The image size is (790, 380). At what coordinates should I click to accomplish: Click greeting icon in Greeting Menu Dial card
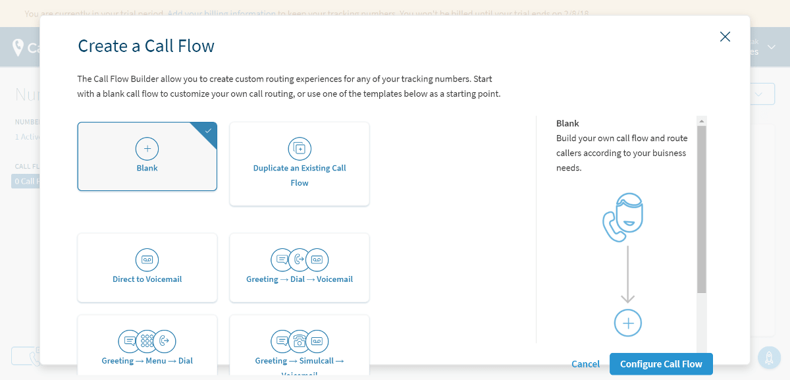pyautogui.click(x=130, y=341)
